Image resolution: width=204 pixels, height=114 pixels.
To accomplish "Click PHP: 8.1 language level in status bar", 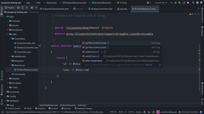I will (113, 112).
